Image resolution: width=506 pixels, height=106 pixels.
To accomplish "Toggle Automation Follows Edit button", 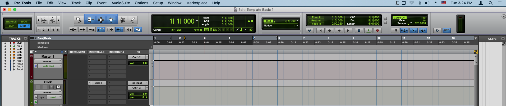I will coord(101,30).
